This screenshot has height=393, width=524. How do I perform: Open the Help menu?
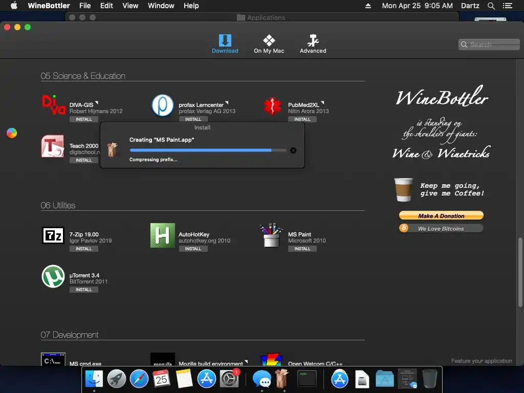191,6
